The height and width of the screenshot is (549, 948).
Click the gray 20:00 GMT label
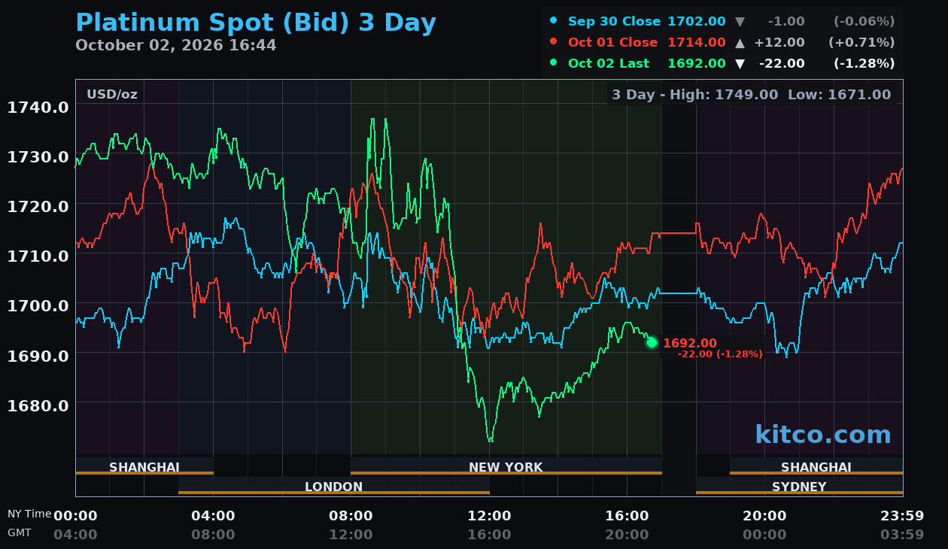(x=627, y=535)
